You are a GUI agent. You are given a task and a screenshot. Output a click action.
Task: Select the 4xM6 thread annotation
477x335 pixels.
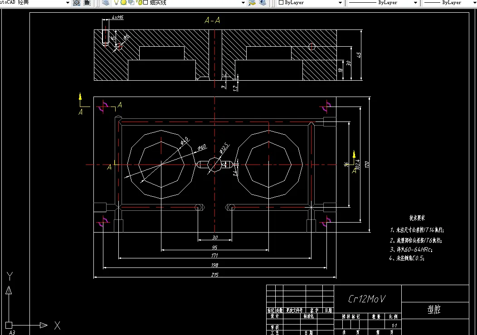click(118, 17)
